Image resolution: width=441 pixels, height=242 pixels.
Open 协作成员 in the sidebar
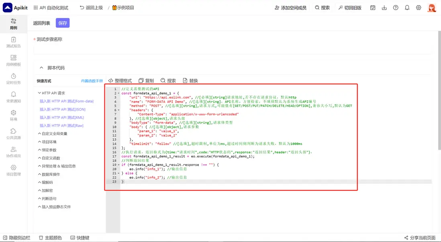pos(14,152)
